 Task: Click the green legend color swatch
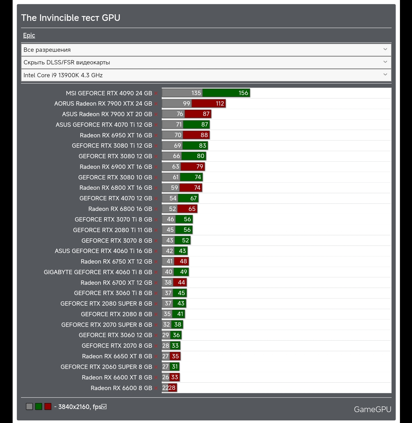coord(39,406)
